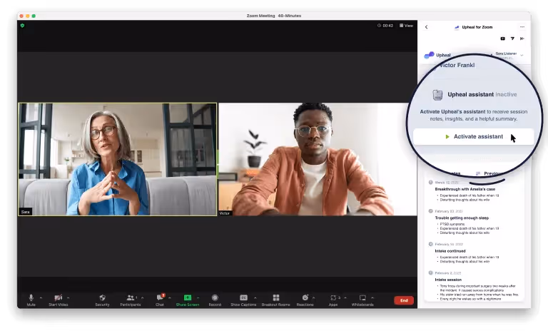This screenshot has height=331, width=548.
Task: Switch to the Previous tab
Action: (x=489, y=173)
